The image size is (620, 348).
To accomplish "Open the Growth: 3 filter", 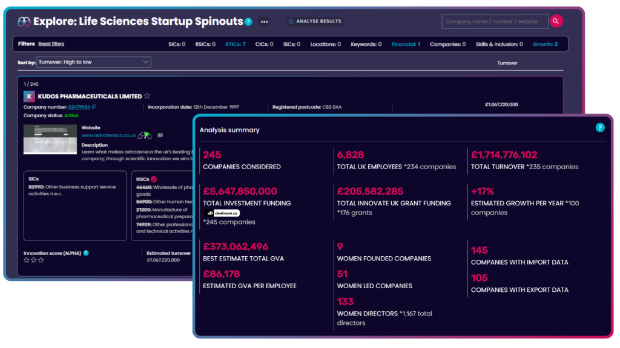I will pos(545,44).
